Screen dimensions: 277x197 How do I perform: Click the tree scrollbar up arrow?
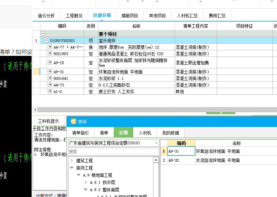click(156, 160)
